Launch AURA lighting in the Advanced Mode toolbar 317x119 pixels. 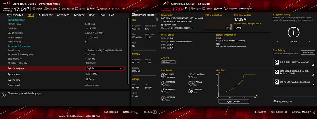[91, 9]
